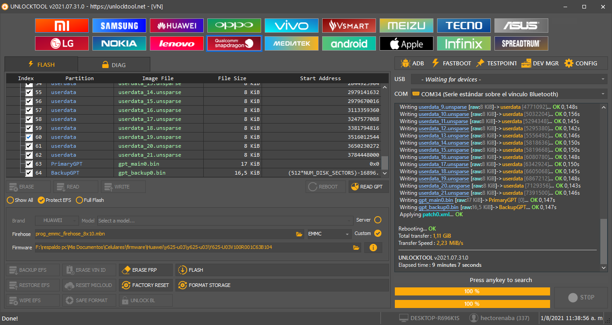Click the userdata_21.unsparse link in log
The width and height of the screenshot is (612, 325).
point(444,193)
